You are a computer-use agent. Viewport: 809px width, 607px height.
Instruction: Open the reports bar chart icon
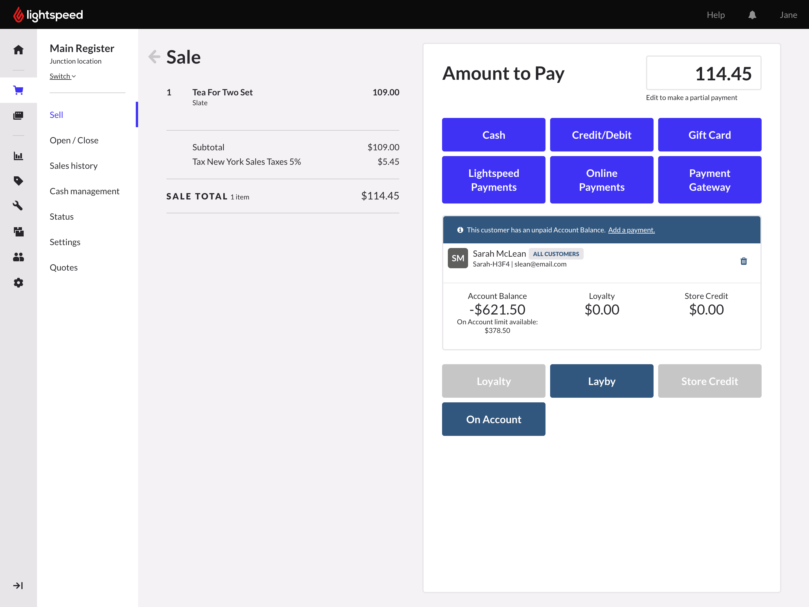click(18, 156)
